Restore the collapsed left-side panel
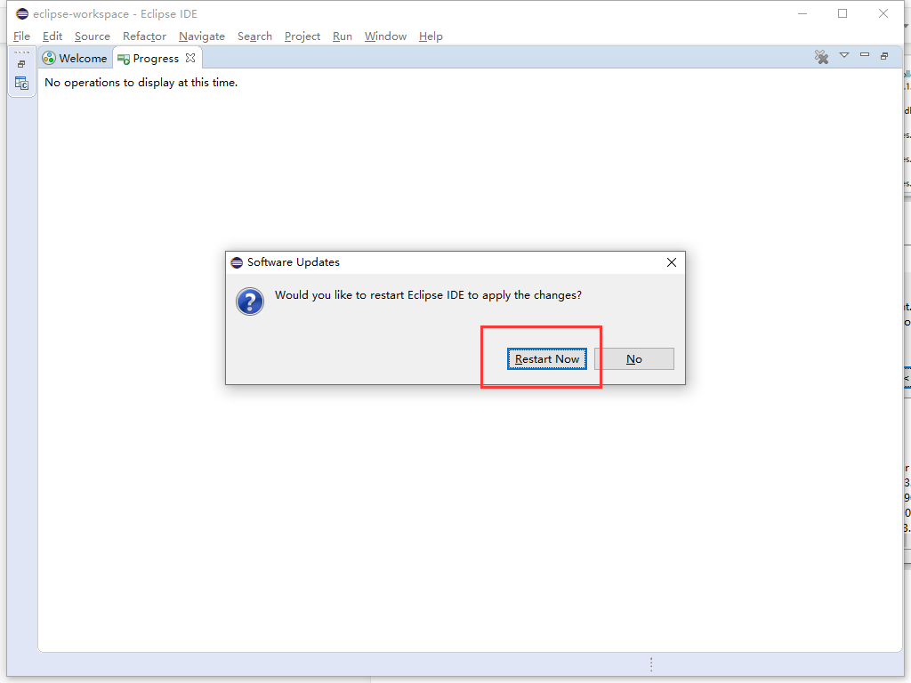The height and width of the screenshot is (683, 911). click(21, 64)
